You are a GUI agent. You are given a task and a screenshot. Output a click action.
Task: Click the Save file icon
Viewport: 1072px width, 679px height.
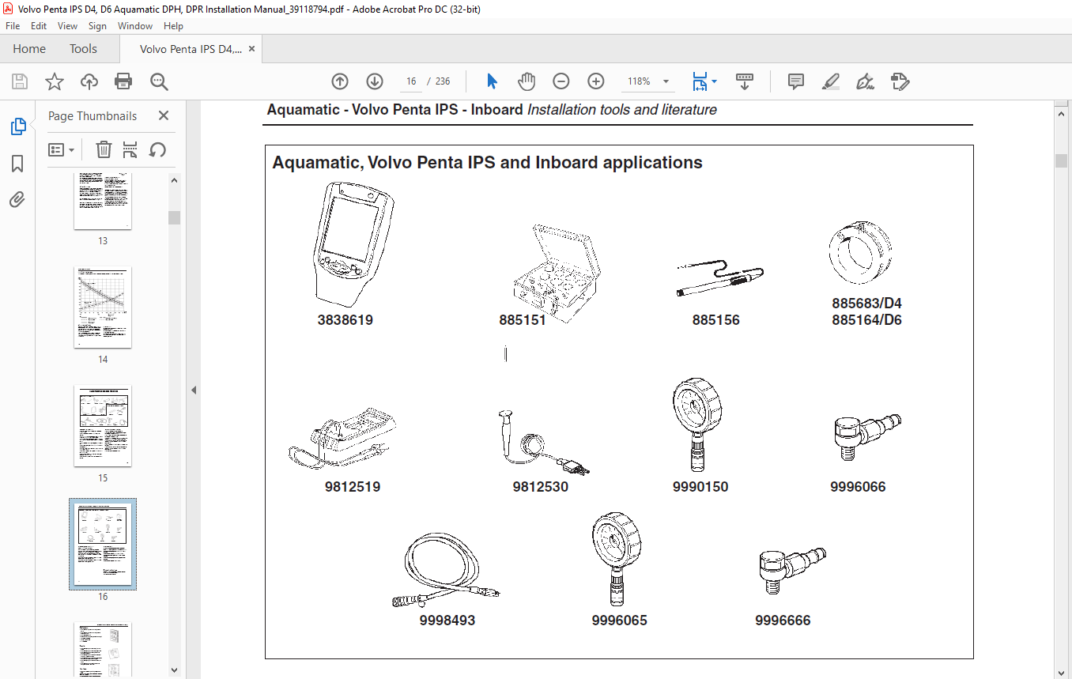(x=20, y=81)
